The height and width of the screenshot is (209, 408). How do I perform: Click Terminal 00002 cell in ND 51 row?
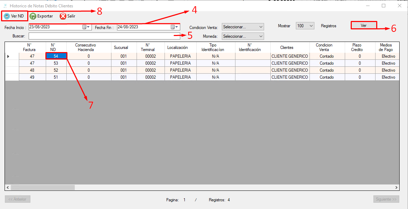(x=151, y=77)
